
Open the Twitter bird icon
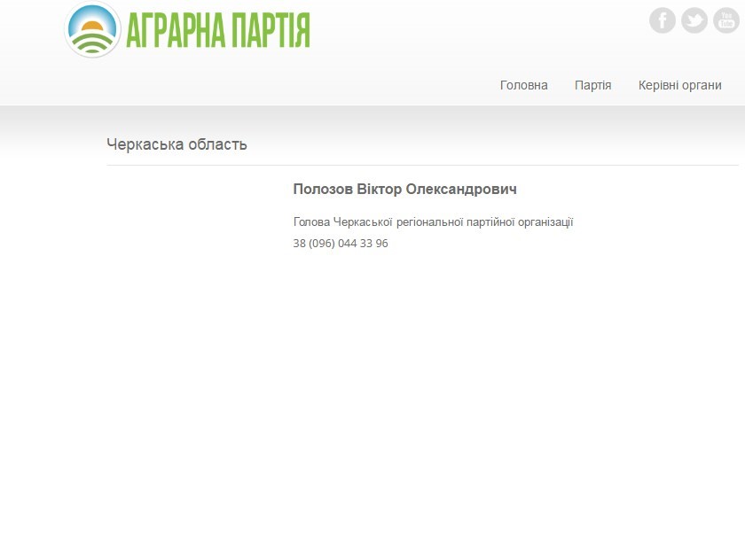tap(694, 20)
